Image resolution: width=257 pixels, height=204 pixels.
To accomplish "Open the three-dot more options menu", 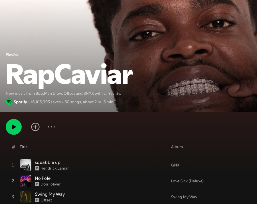I will [51, 127].
